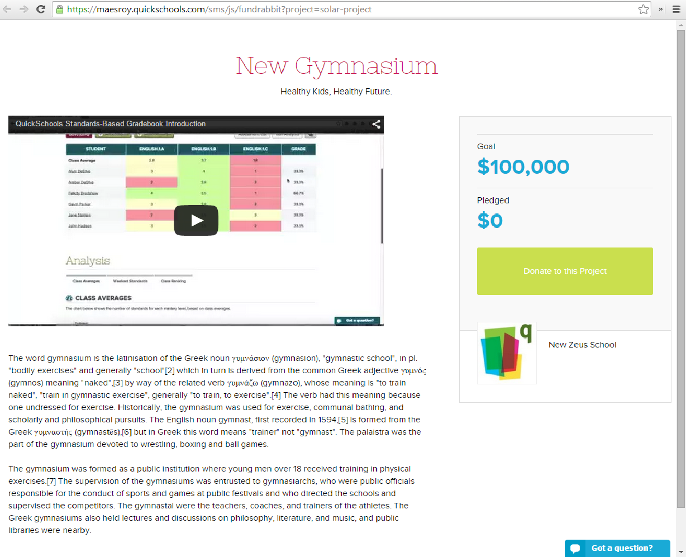Play the Gradebook introduction video

[196, 220]
